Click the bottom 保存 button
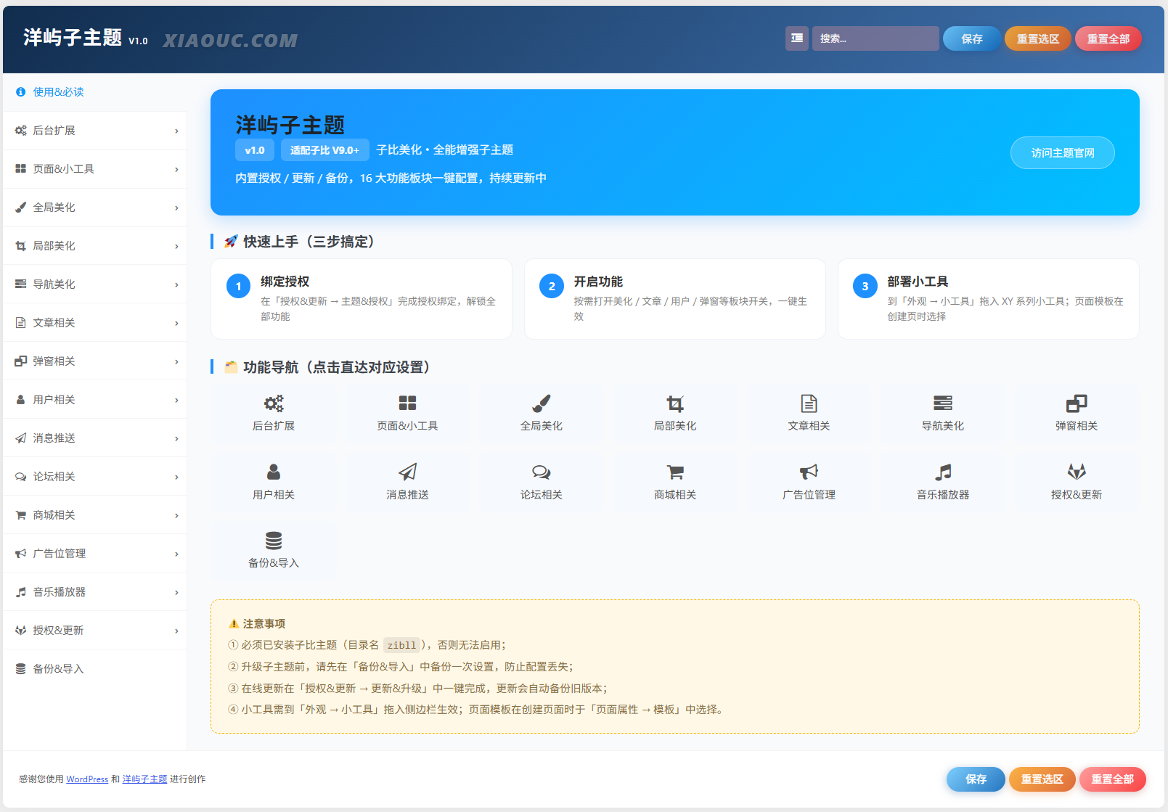This screenshot has width=1168, height=812. point(976,779)
